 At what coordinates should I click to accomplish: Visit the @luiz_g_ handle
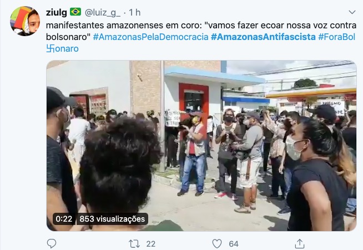pyautogui.click(x=103, y=13)
